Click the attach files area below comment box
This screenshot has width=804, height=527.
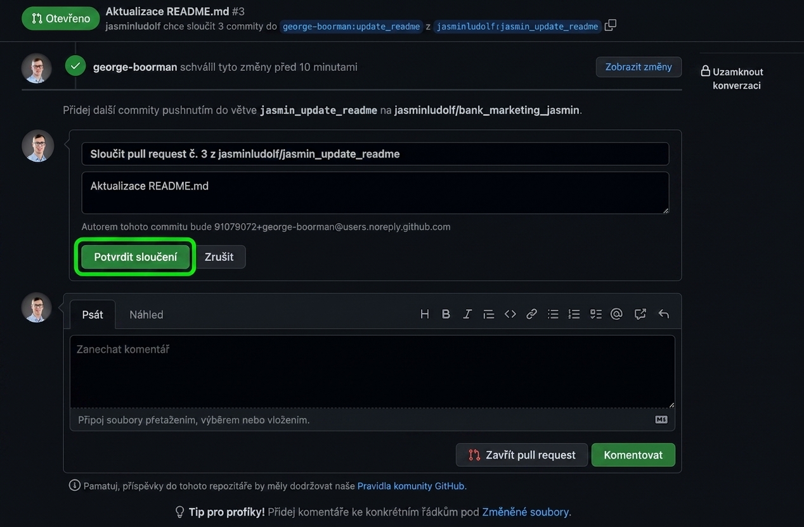tap(372, 419)
